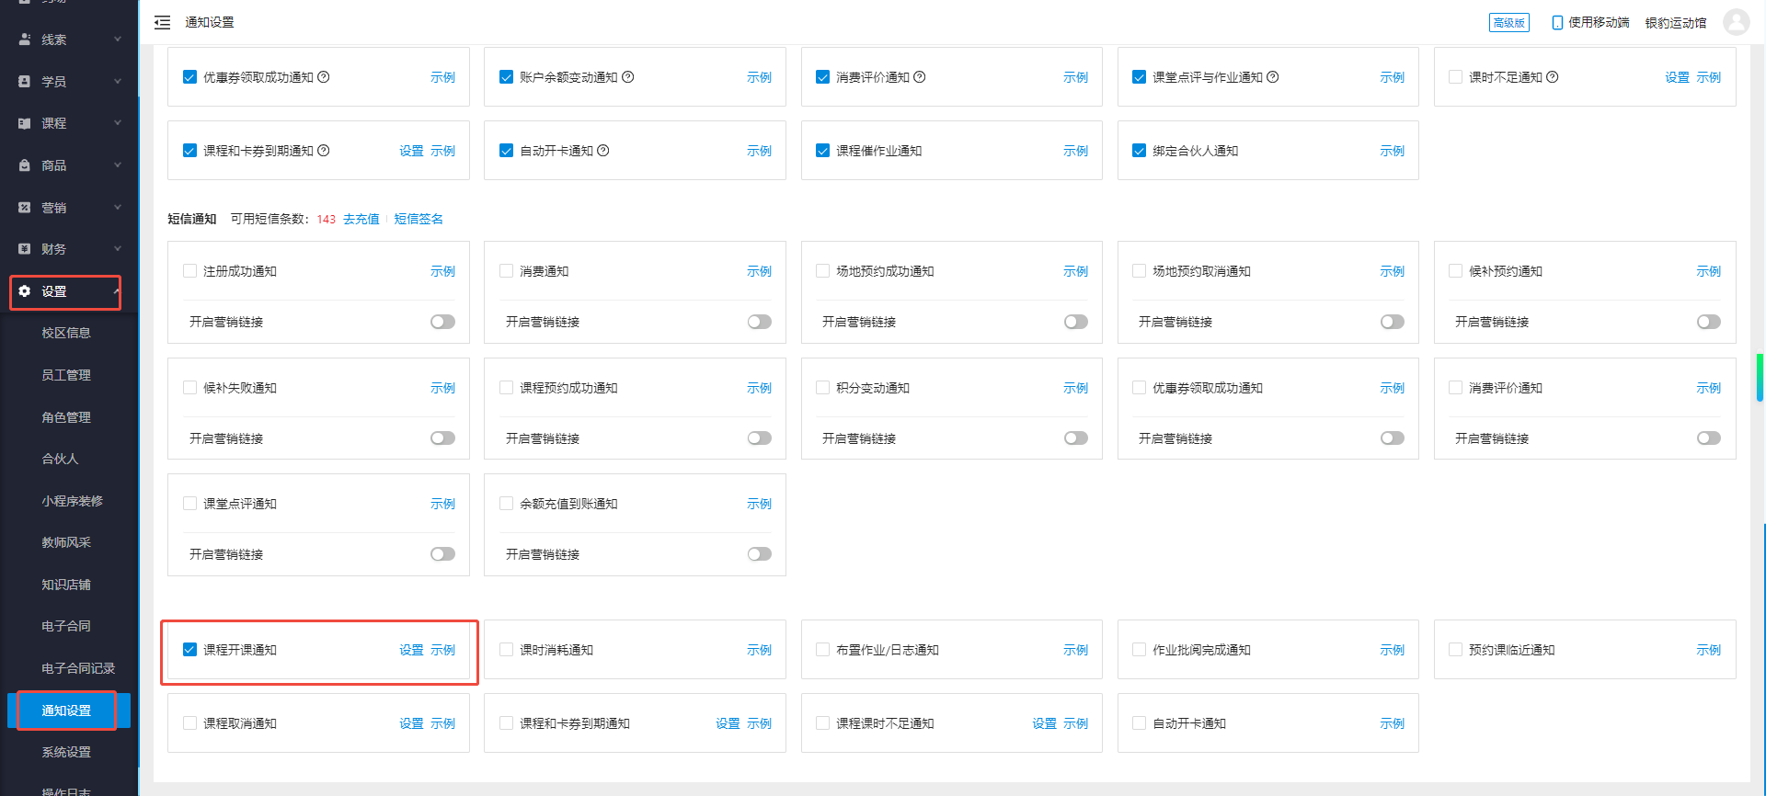Click the 短信签名 link

(419, 219)
